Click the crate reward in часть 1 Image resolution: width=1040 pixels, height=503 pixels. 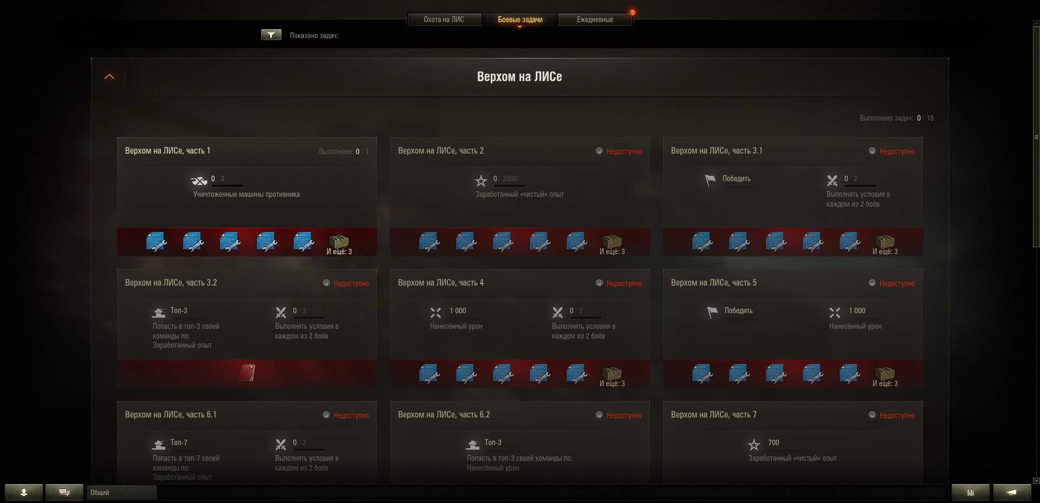tap(339, 242)
